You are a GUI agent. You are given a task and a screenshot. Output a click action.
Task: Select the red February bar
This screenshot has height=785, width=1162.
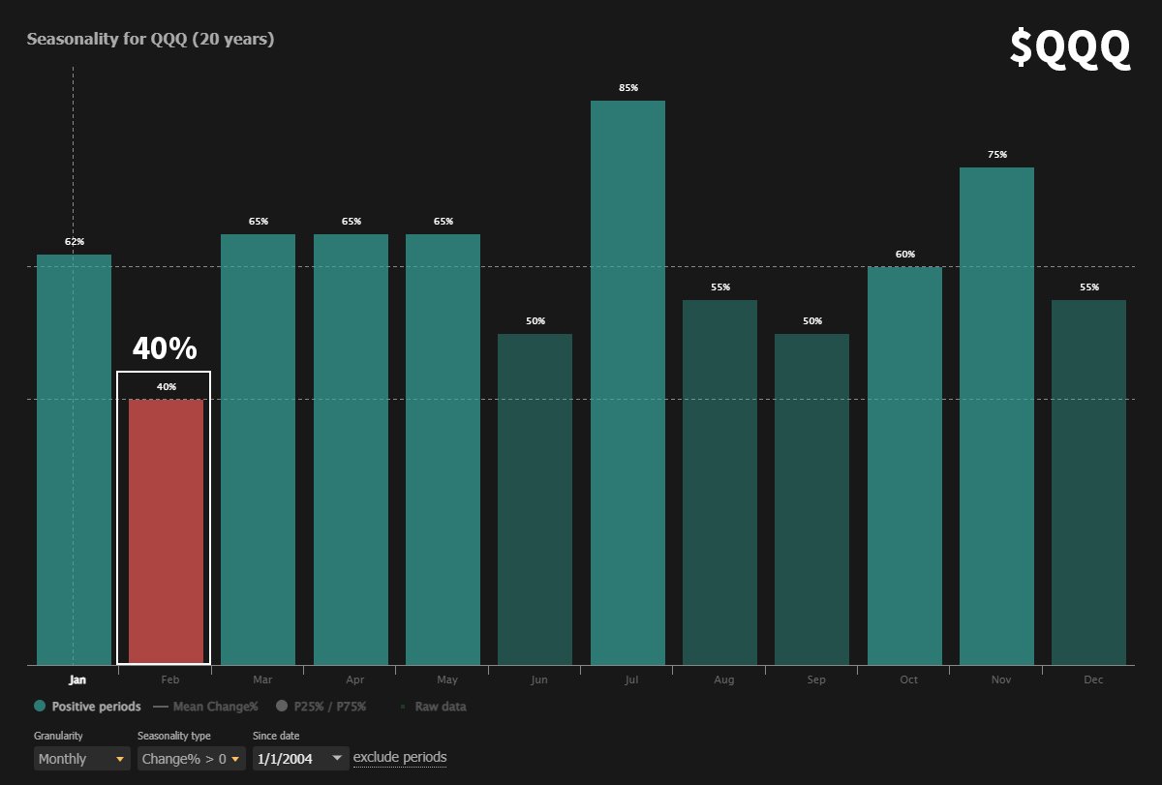[x=166, y=531]
